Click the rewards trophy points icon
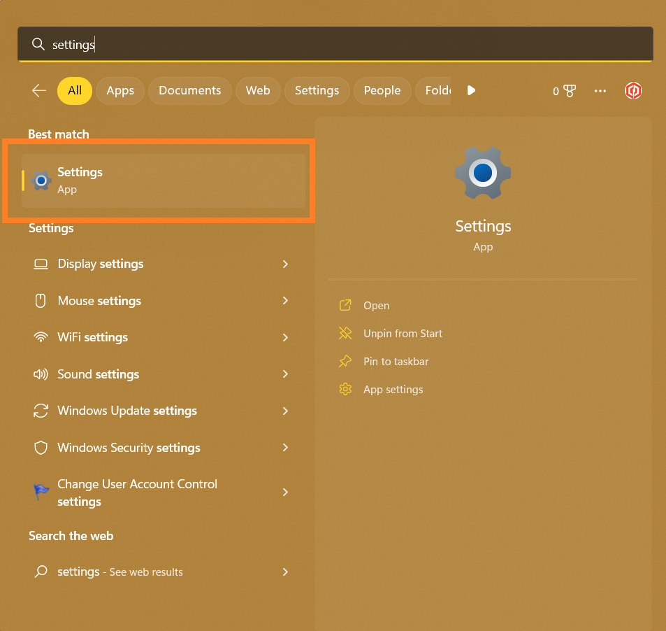Image resolution: width=666 pixels, height=631 pixels. 569,90
